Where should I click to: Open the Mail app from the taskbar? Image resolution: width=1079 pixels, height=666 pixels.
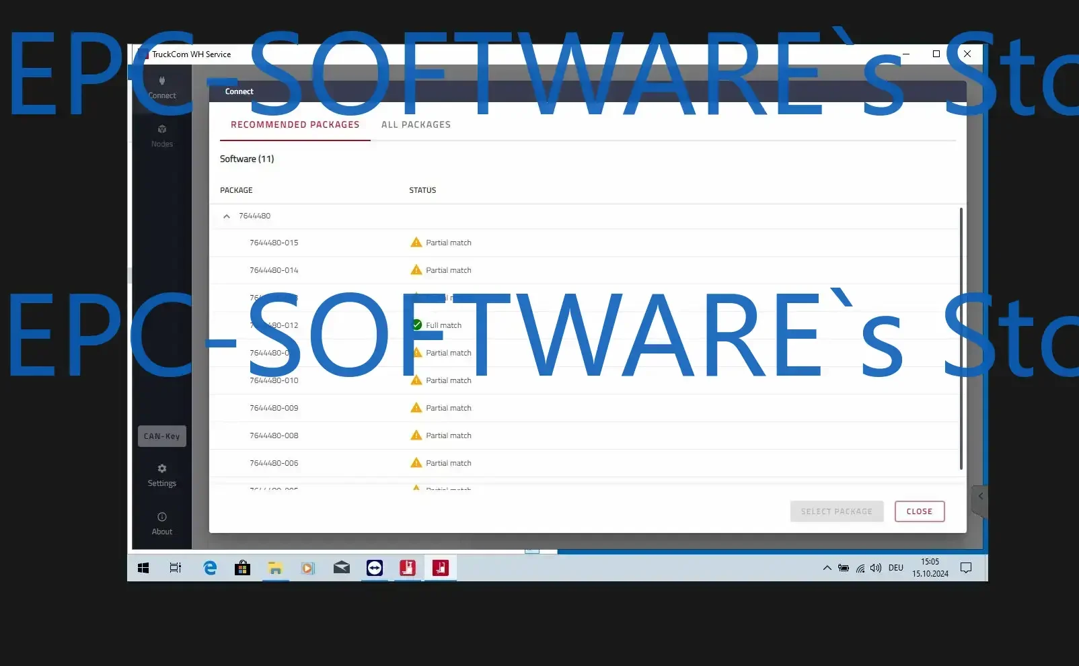[342, 568]
